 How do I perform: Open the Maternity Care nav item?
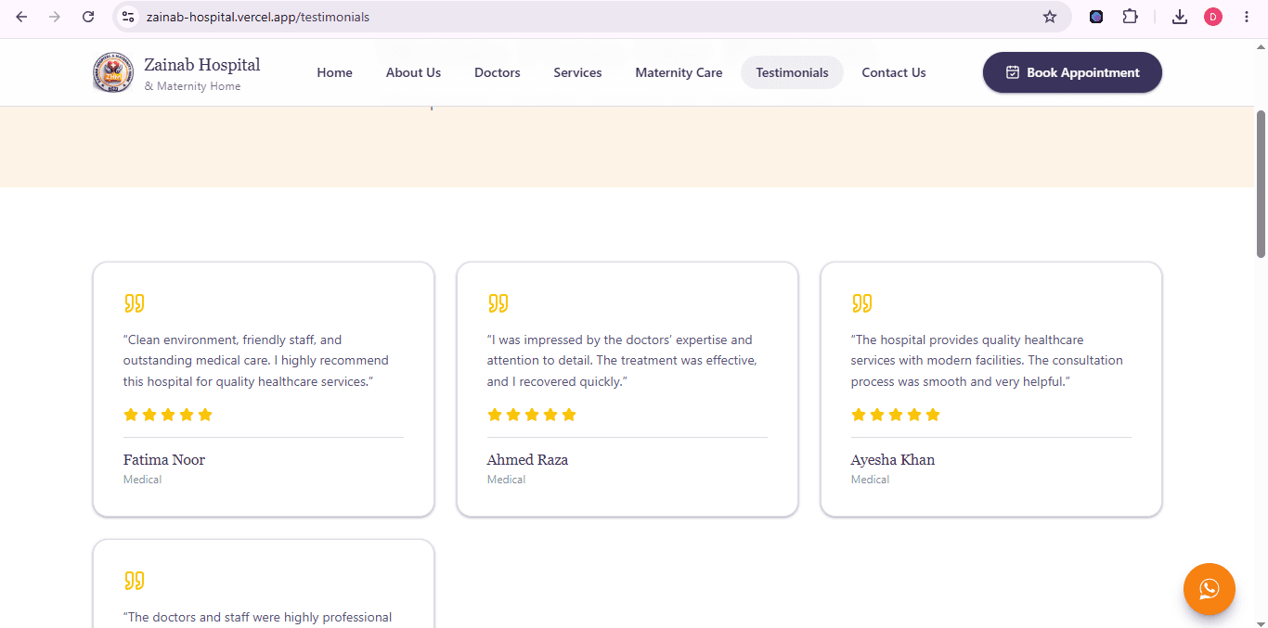click(679, 72)
